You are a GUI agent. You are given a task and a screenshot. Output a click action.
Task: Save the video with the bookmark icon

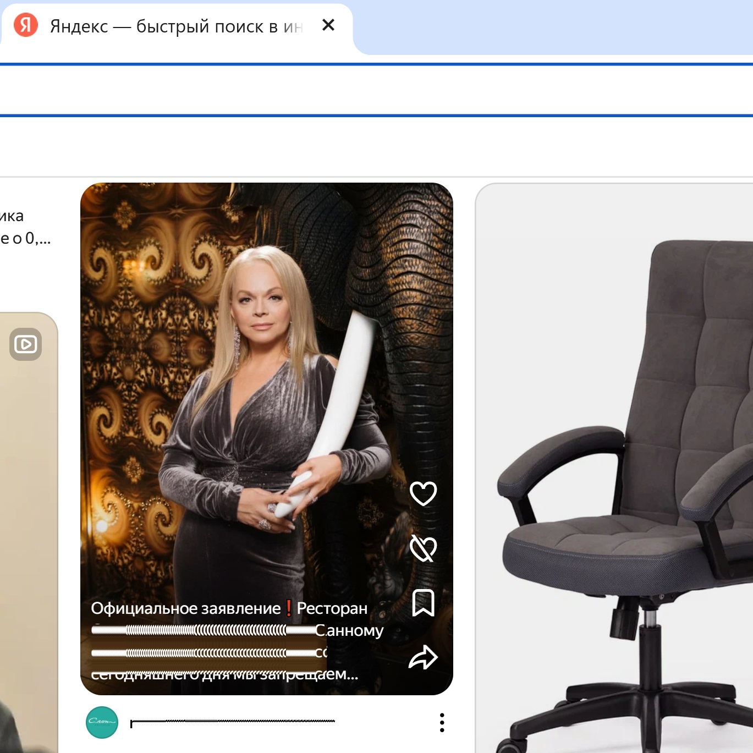click(424, 603)
